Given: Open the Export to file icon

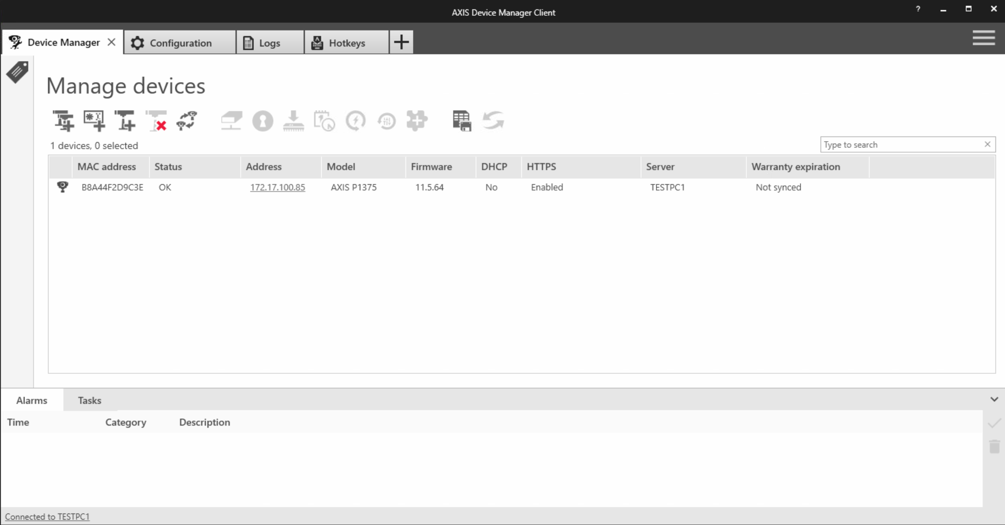Looking at the screenshot, I should point(461,121).
